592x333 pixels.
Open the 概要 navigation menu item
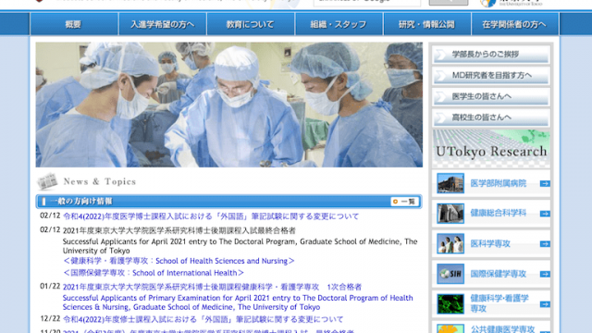74,24
